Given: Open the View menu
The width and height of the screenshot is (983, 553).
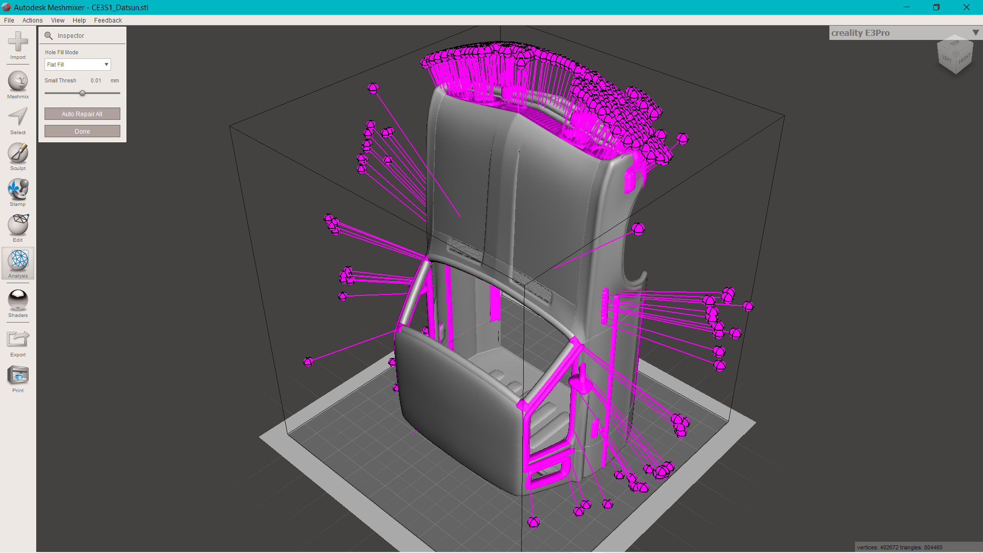Looking at the screenshot, I should [57, 20].
